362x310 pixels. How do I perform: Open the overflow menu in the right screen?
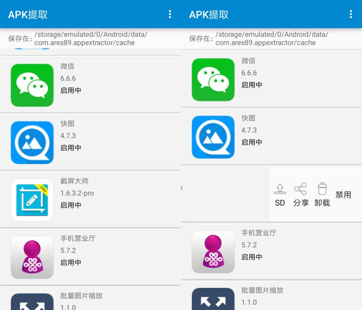pos(351,15)
